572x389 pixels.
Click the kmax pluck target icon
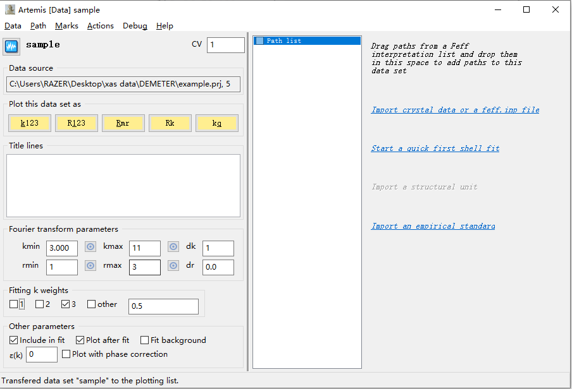pyautogui.click(x=173, y=246)
